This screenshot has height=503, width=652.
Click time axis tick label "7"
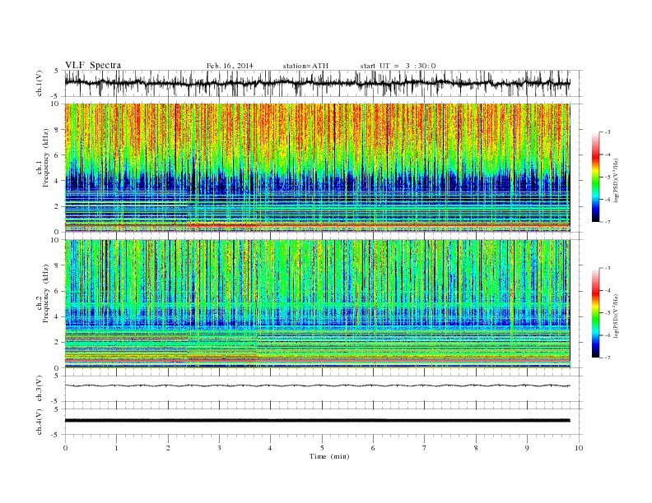425,448
